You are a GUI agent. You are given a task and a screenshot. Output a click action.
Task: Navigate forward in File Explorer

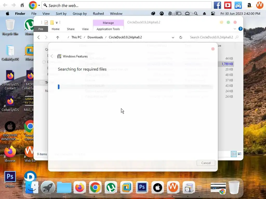46,37
